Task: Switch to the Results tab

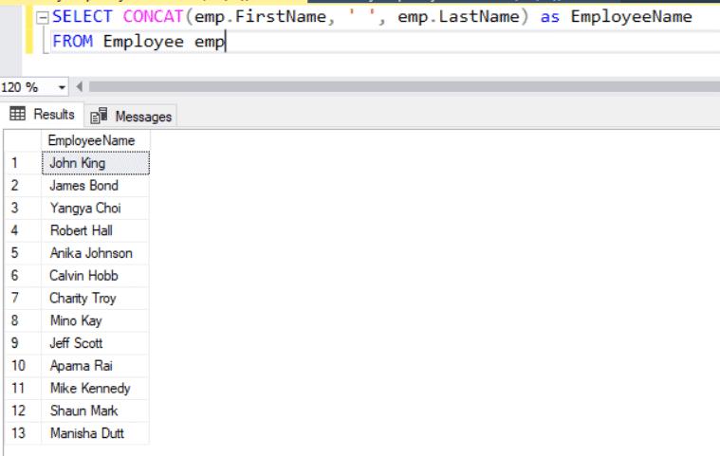Action: pyautogui.click(x=42, y=115)
